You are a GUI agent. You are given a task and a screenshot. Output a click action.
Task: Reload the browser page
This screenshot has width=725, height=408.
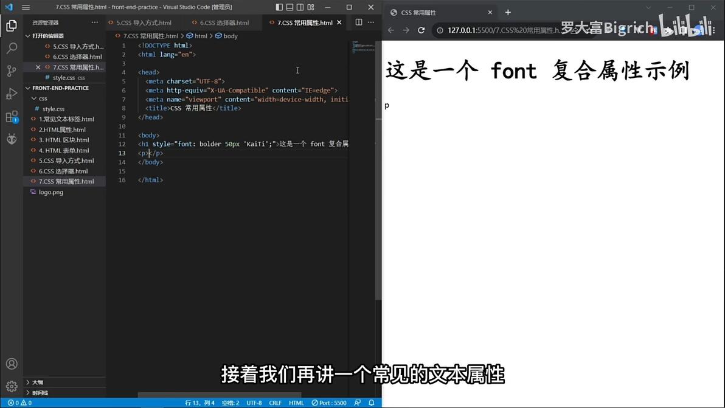[421, 30]
